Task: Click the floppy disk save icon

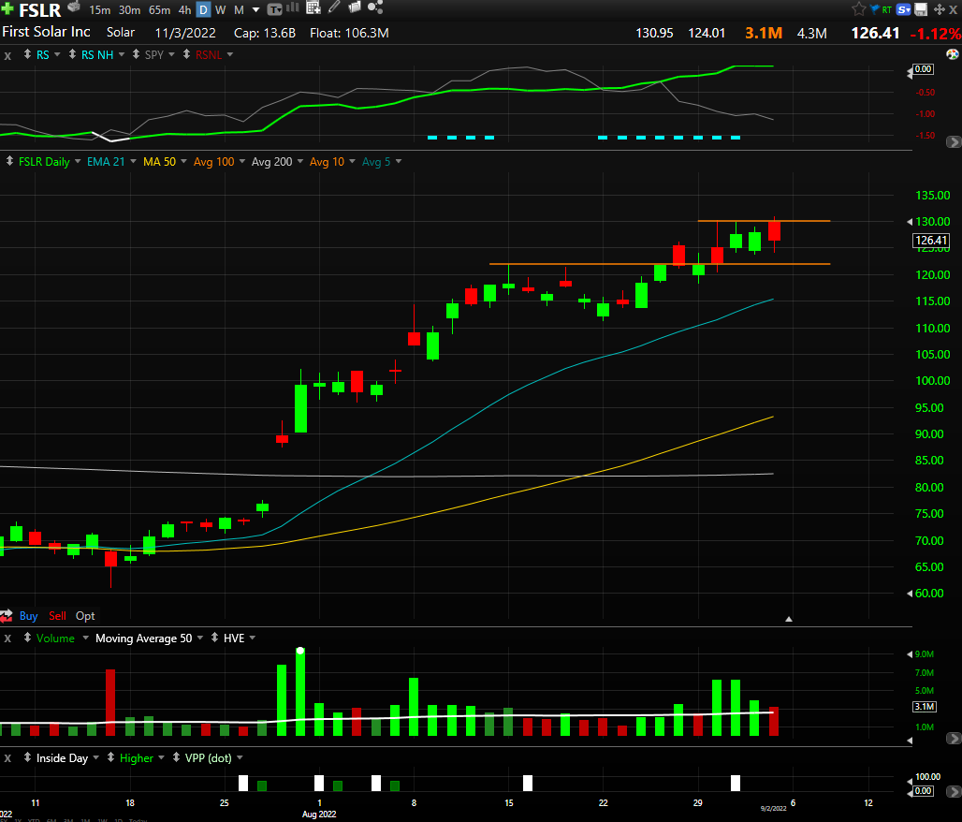Action: 921,9
